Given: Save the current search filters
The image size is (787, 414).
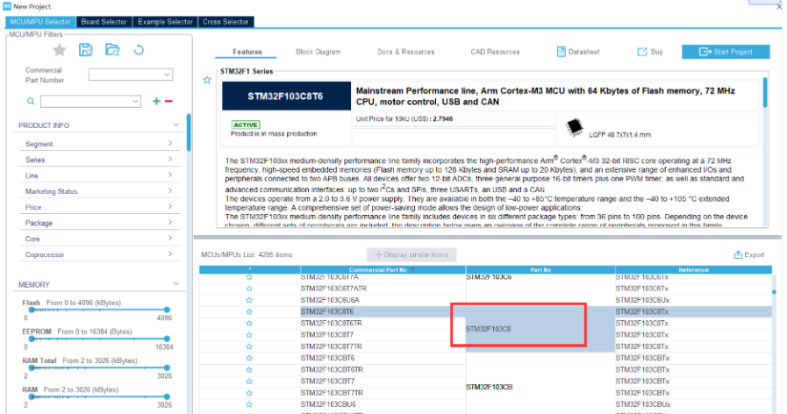Looking at the screenshot, I should tap(86, 50).
